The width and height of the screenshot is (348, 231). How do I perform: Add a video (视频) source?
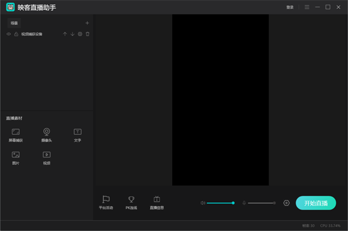(x=46, y=158)
